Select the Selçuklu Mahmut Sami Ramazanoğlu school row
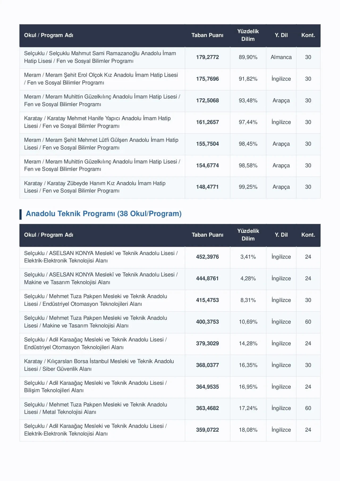The width and height of the screenshot is (340, 481). tap(170, 57)
